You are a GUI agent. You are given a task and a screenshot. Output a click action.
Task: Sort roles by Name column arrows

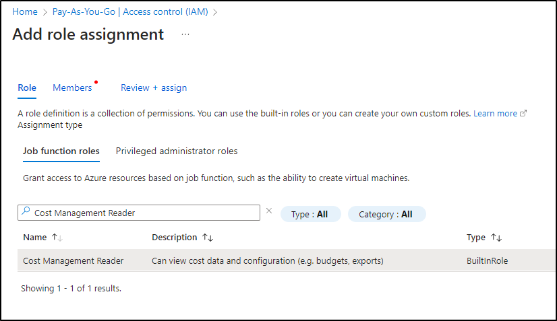[57, 238]
